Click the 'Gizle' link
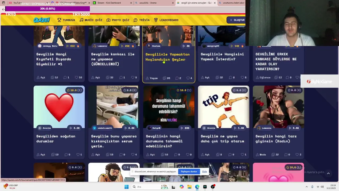Screen dimensions: 339x191 tap(204, 172)
